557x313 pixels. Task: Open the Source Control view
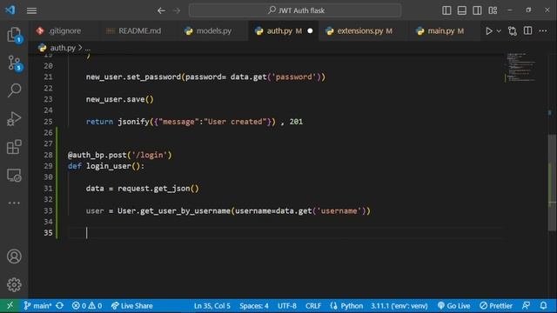14,63
